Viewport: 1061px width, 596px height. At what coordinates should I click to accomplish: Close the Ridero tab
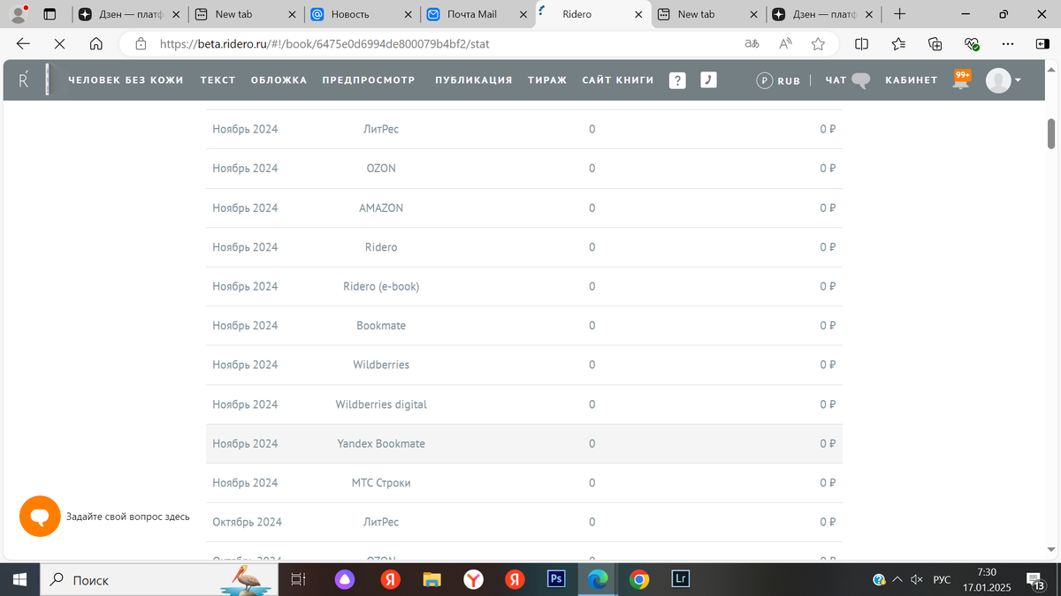click(x=637, y=14)
